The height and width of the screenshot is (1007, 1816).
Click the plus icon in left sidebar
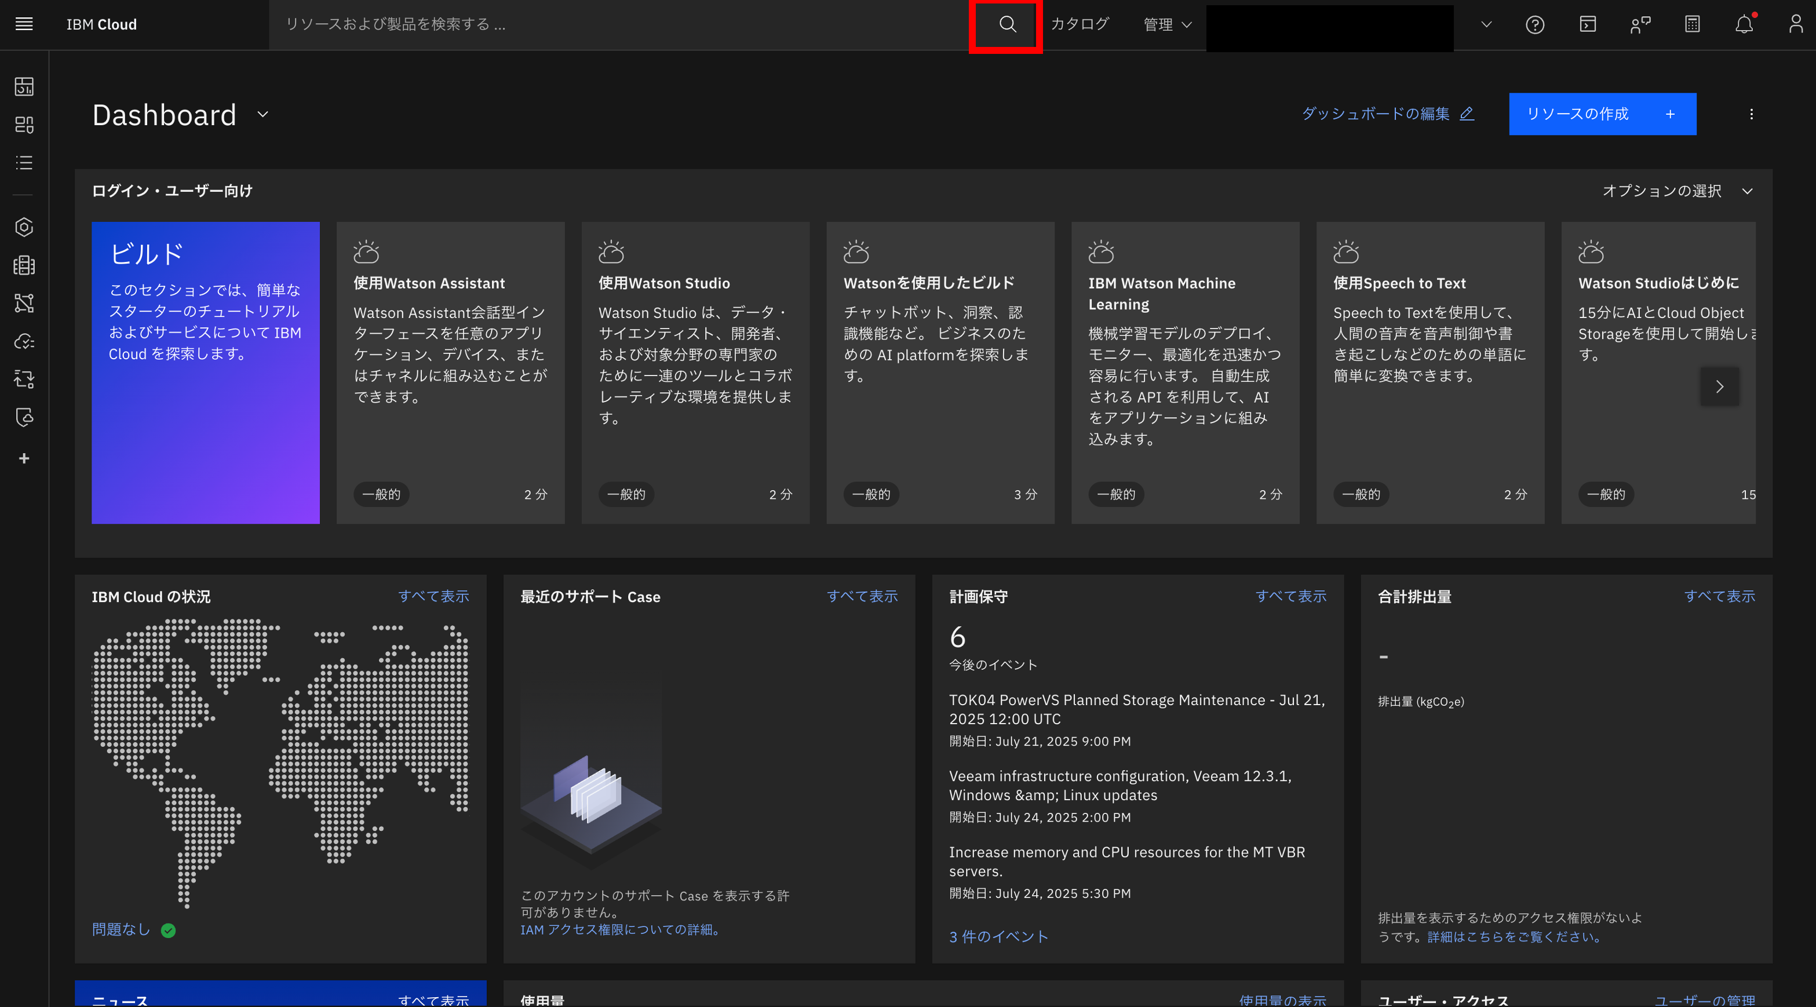coord(24,459)
